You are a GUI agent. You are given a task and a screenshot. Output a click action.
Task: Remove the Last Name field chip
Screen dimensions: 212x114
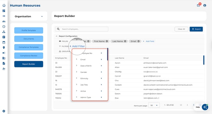[125, 41]
